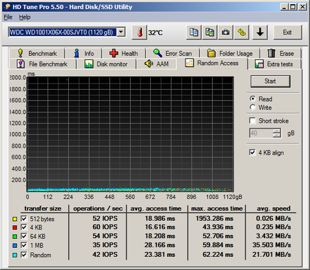Open the Folder Usage tab

tap(229, 53)
